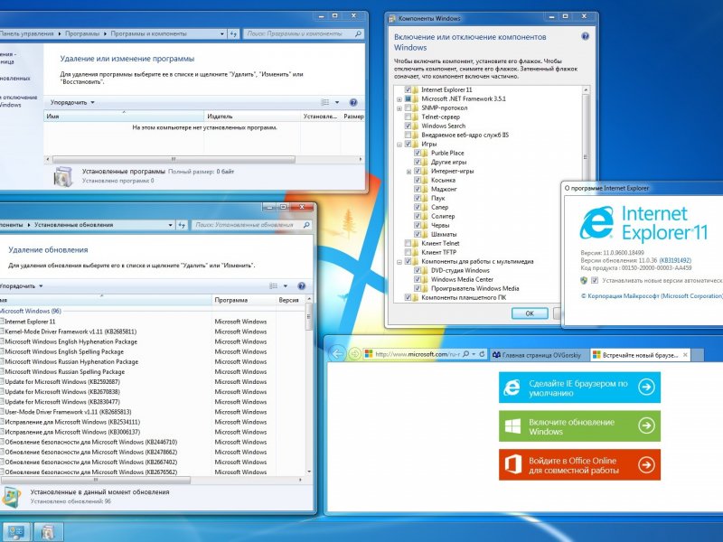
Task: Switch to 'Главная страница OVGorskiy' tab
Action: 539,355
